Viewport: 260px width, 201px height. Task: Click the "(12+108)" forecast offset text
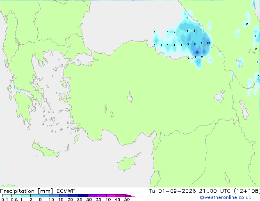(x=247, y=191)
